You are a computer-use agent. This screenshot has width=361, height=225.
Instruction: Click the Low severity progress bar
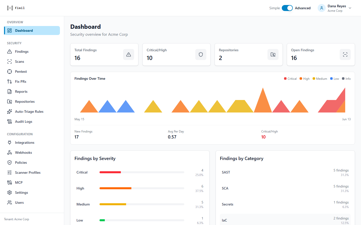coord(142,220)
